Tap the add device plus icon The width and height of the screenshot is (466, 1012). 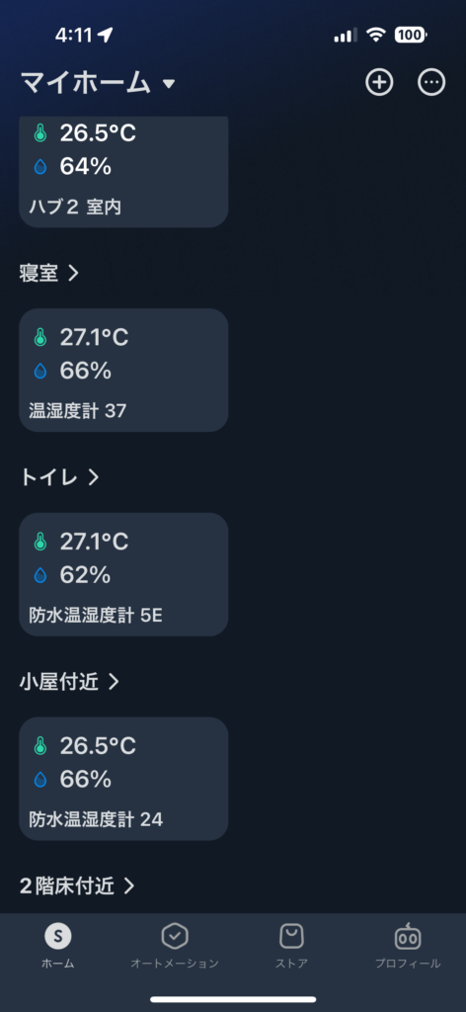pyautogui.click(x=379, y=83)
